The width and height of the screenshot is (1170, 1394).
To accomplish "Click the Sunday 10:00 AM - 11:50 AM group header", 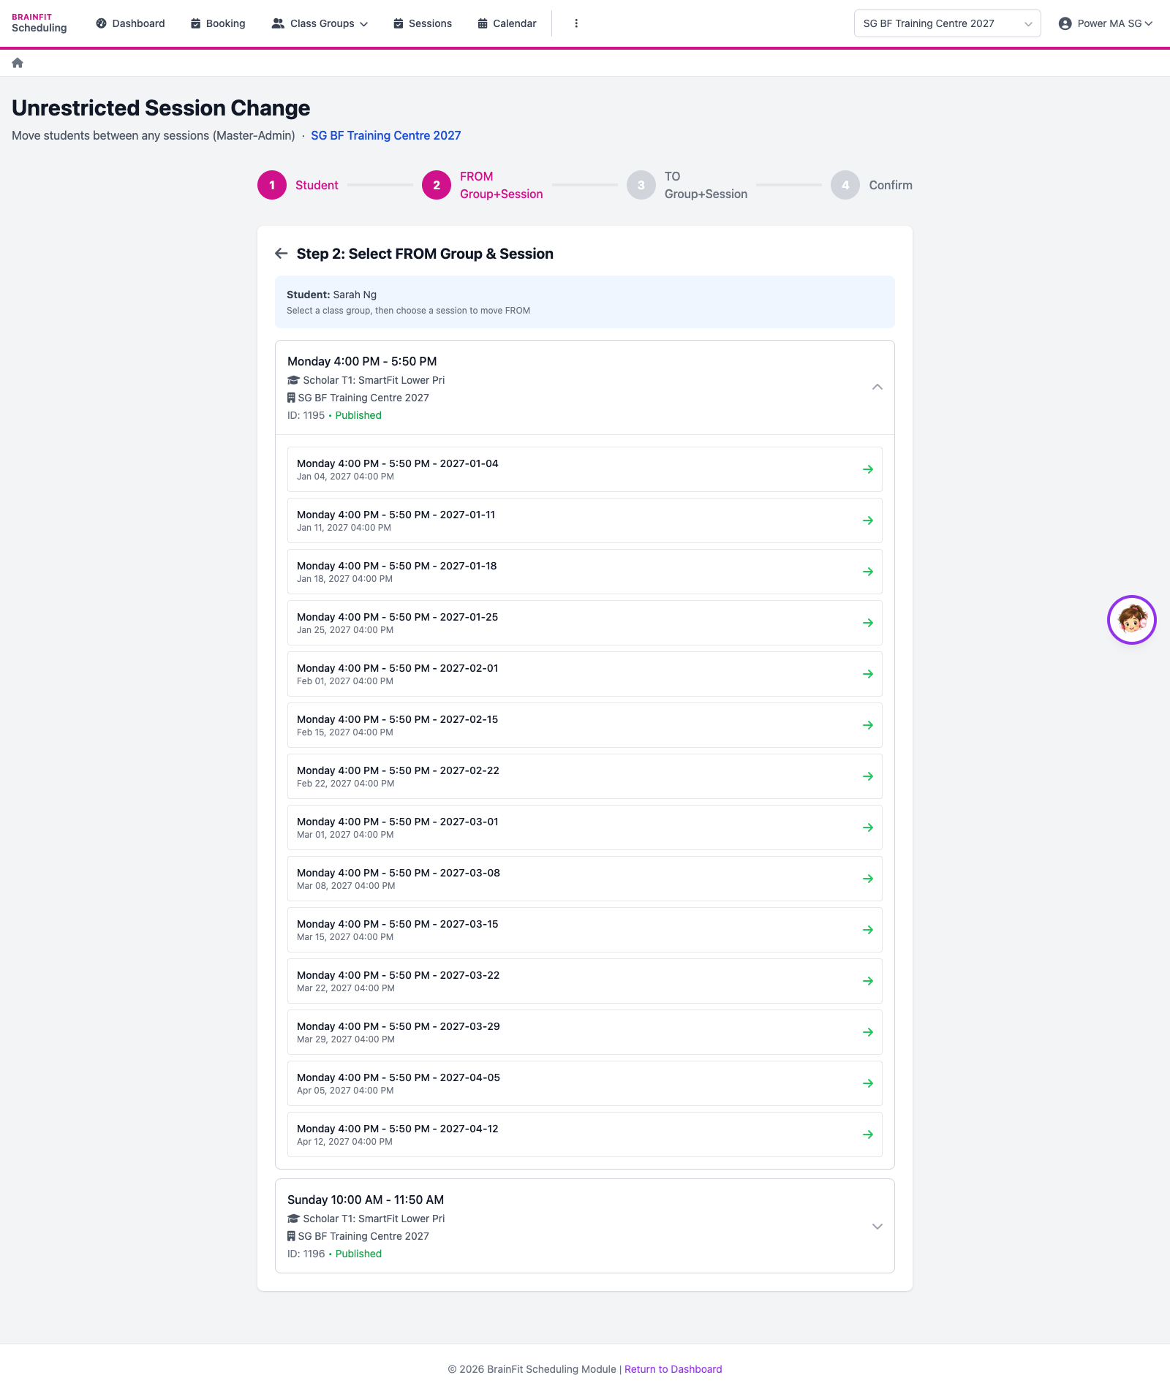I will point(585,1226).
